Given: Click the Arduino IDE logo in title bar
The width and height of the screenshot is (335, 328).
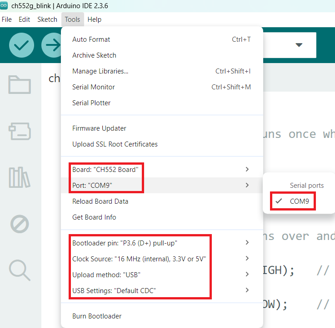Looking at the screenshot, I should pyautogui.click(x=5, y=6).
